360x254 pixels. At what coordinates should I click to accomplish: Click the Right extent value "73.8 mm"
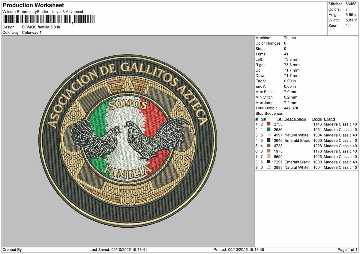pyautogui.click(x=292, y=65)
